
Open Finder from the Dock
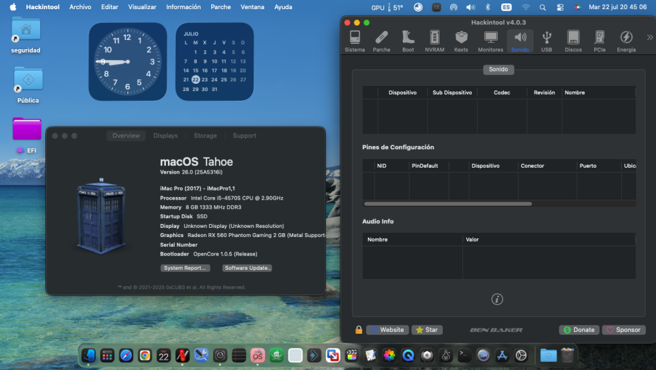[x=89, y=356]
